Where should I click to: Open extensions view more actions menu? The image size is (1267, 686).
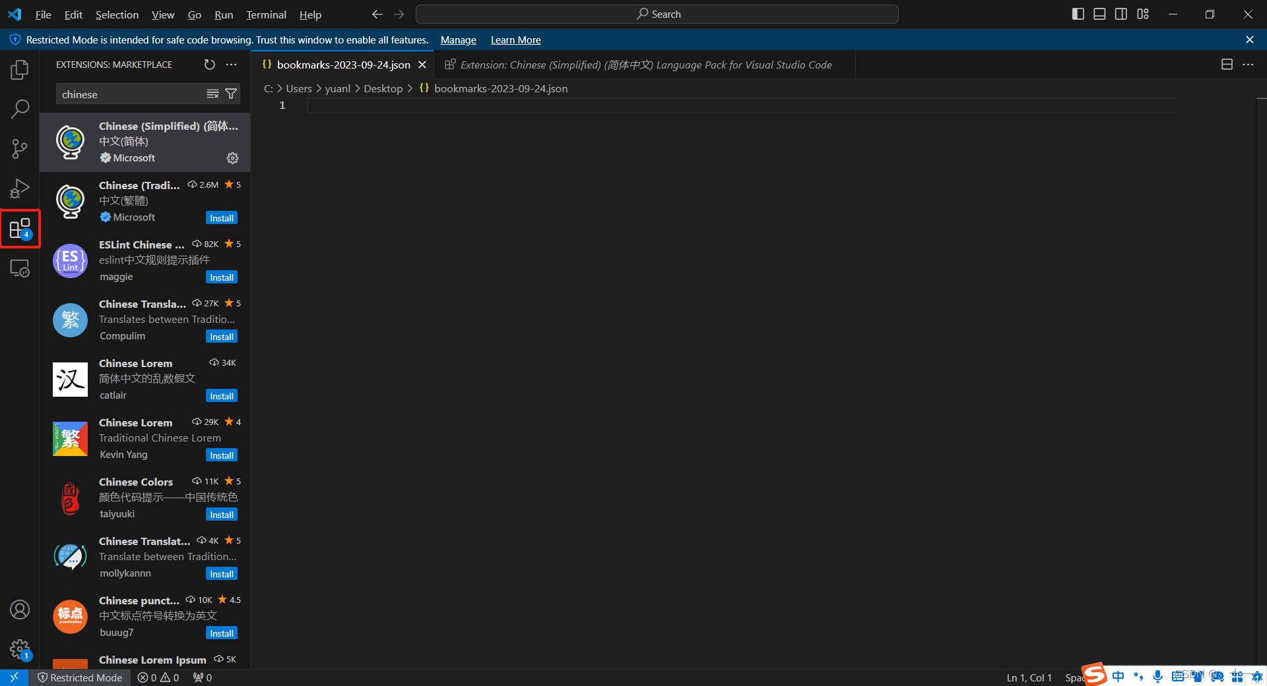(231, 65)
